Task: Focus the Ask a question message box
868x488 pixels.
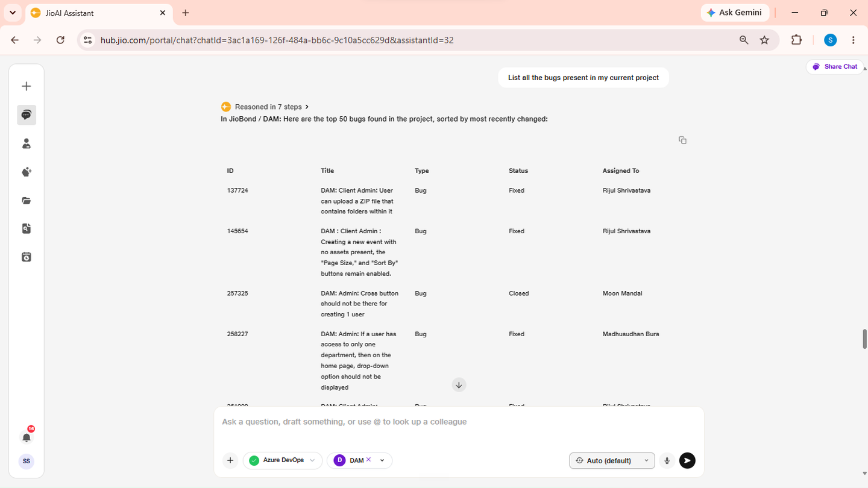Action: pyautogui.click(x=459, y=422)
